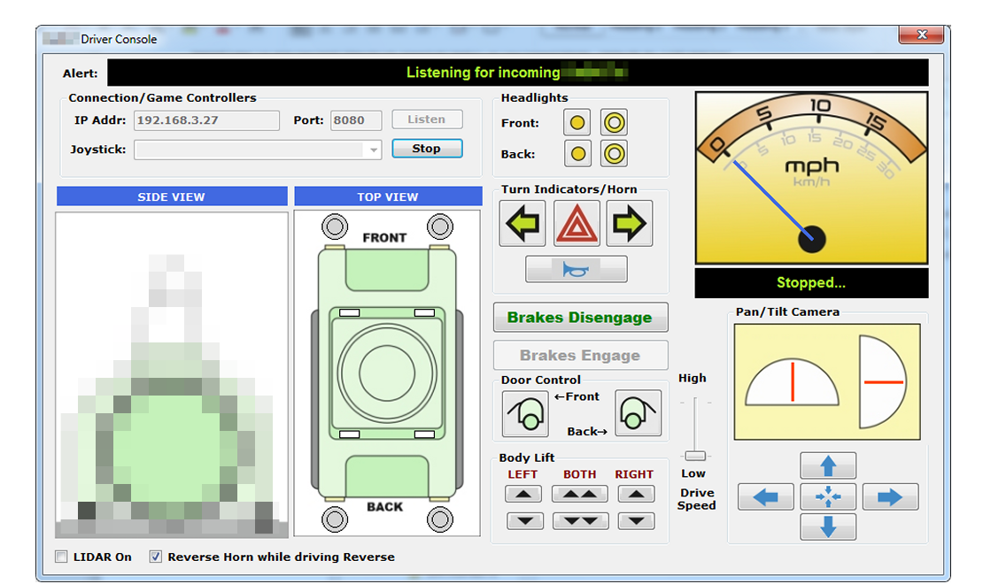Toggle front headlights low beam
Screen dimensions: 983x584
pos(577,123)
